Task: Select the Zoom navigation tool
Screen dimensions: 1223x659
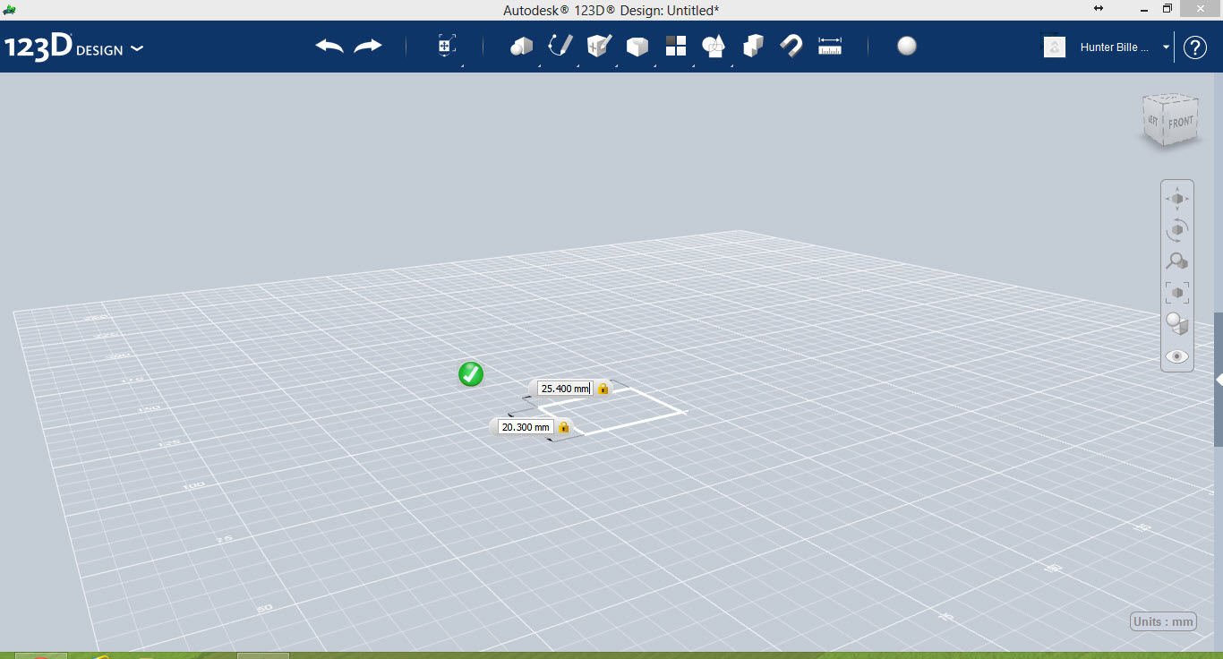Action: pyautogui.click(x=1177, y=261)
